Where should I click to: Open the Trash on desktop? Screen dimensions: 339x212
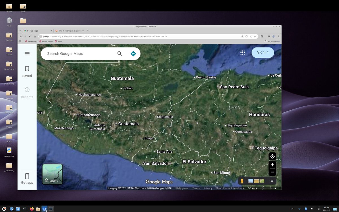(x=9, y=21)
